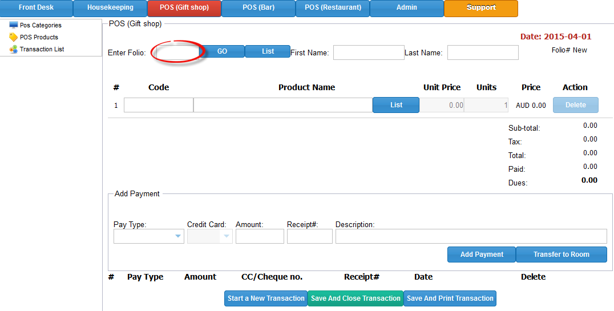The height and width of the screenshot is (311, 614).
Task: Start a New Transaction
Action: [266, 298]
